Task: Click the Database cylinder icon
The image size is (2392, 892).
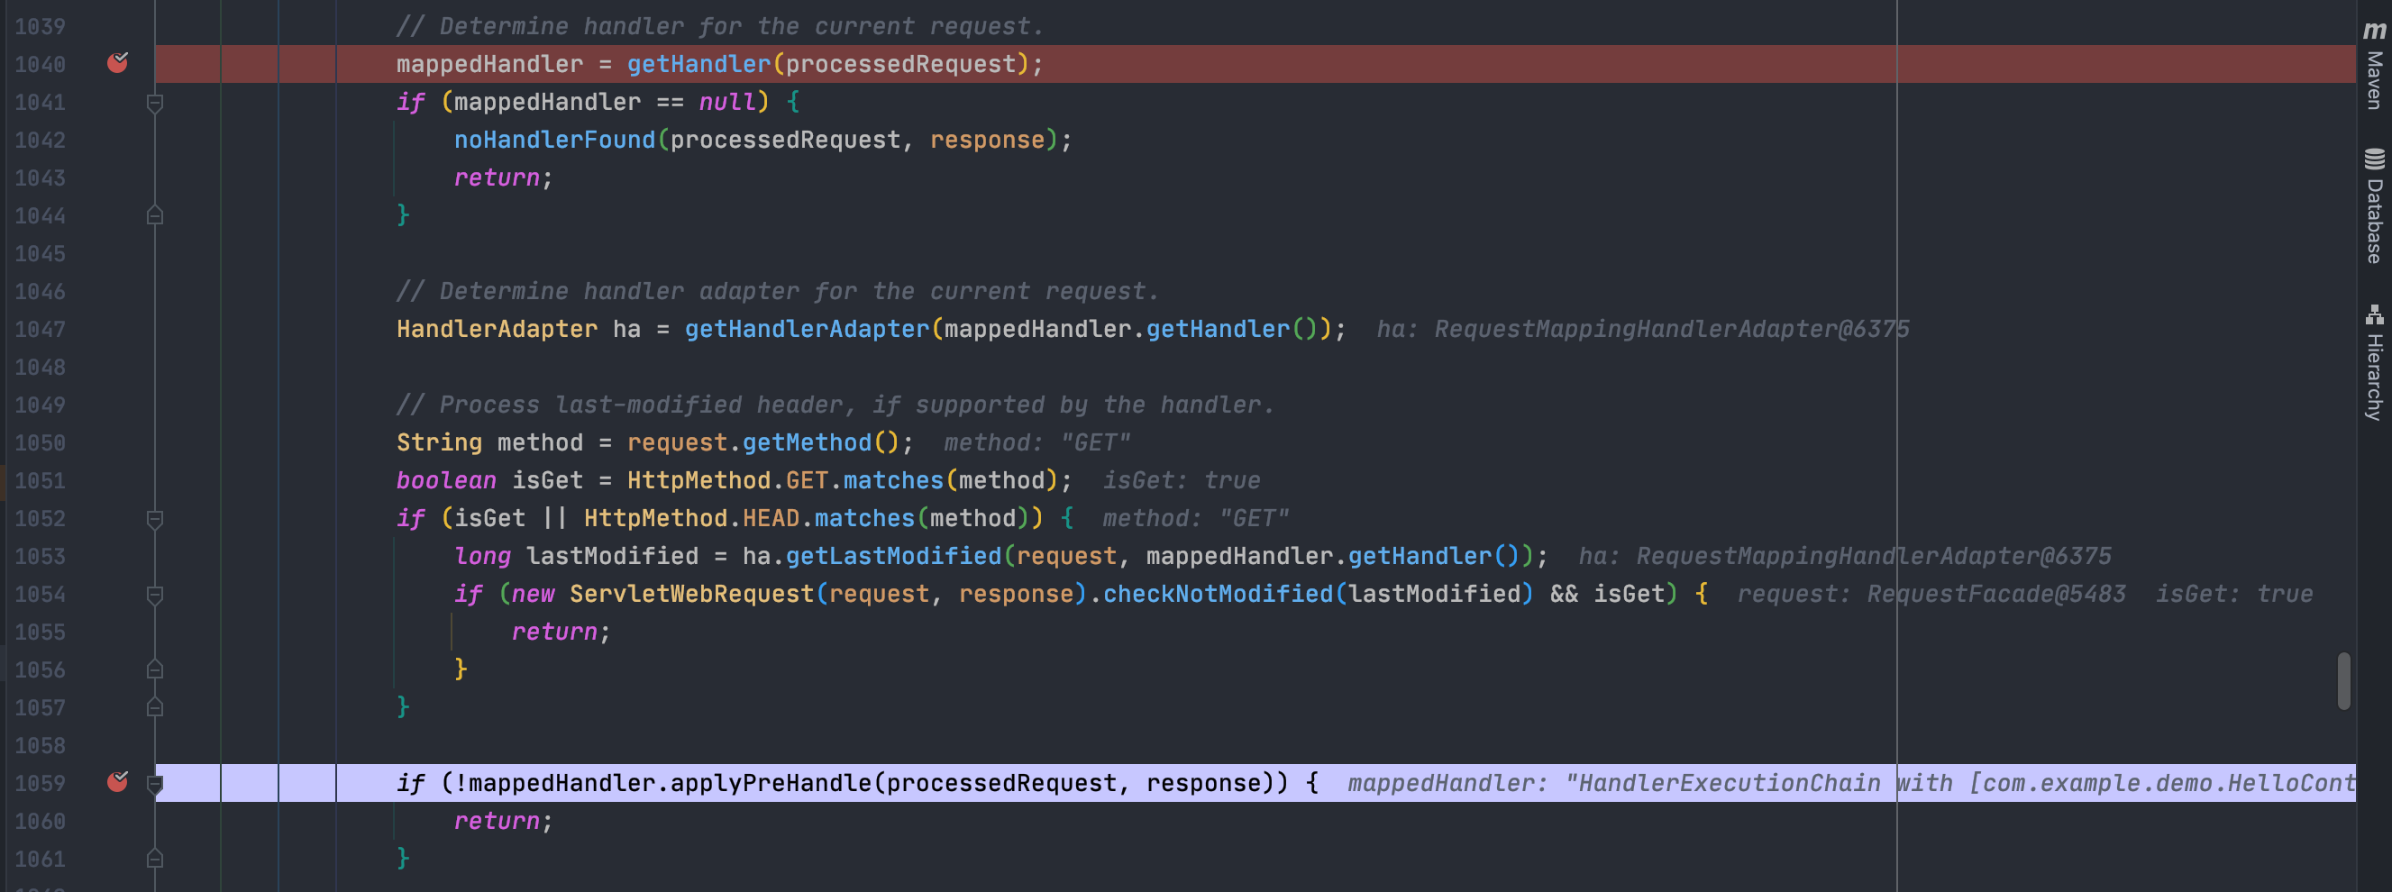Action: point(2373,159)
